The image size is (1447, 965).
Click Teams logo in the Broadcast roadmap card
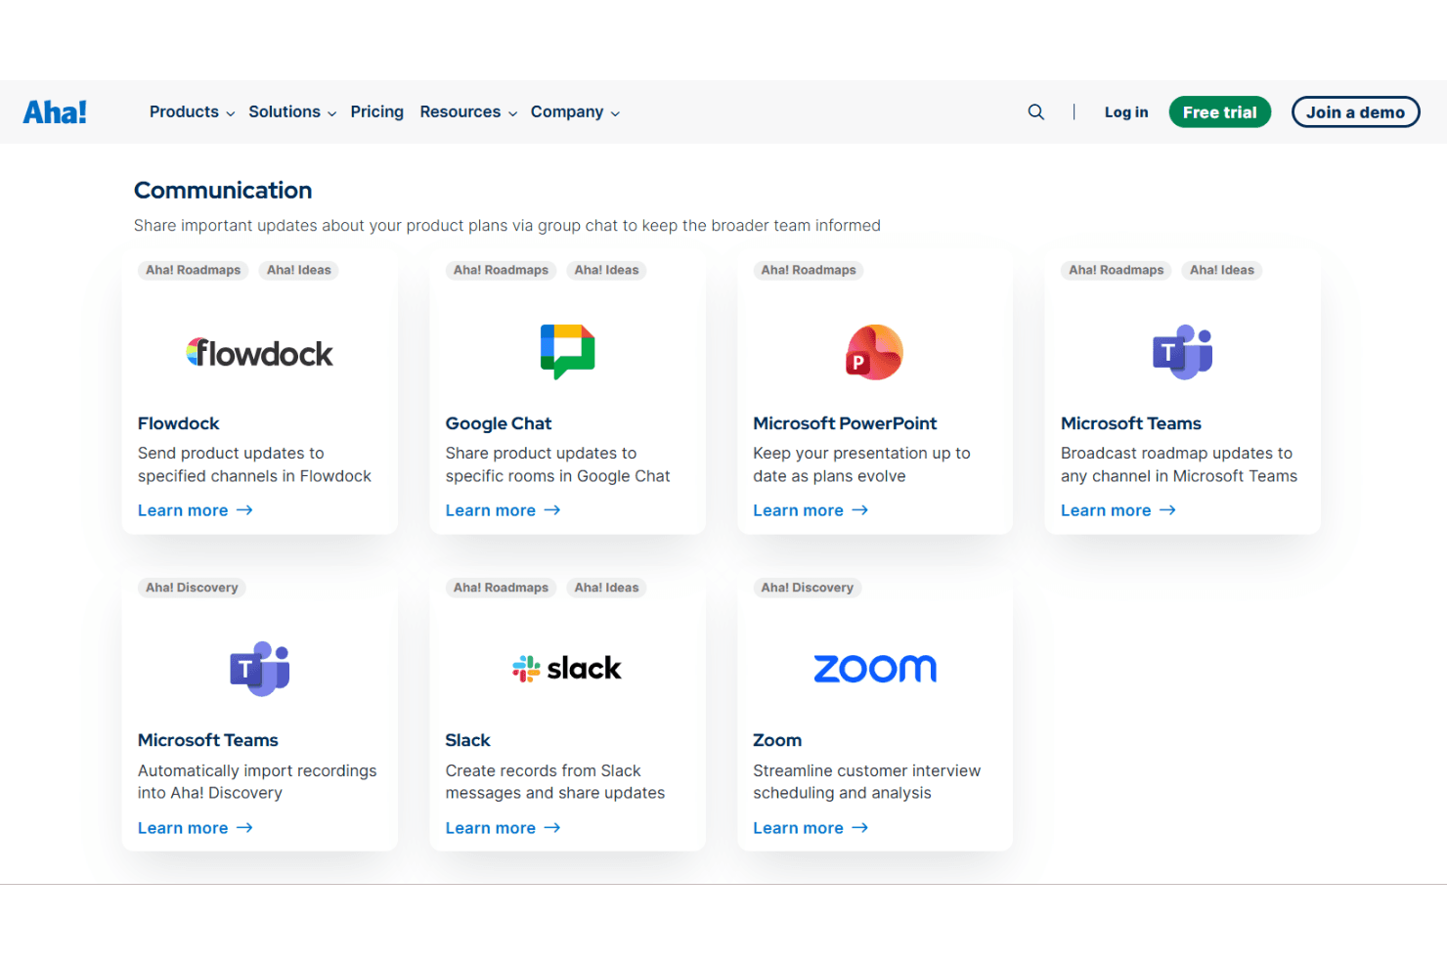tap(1182, 352)
